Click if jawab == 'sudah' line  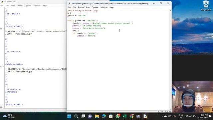click(x=85, y=33)
